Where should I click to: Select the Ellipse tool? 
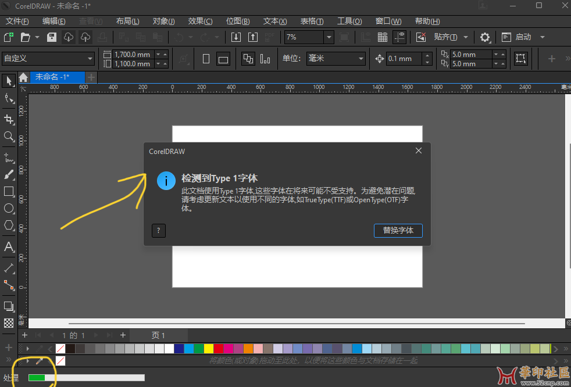(9, 208)
